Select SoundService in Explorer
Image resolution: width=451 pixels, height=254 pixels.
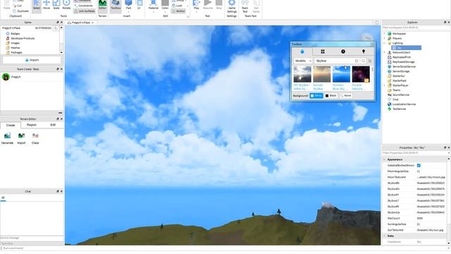tap(401, 95)
